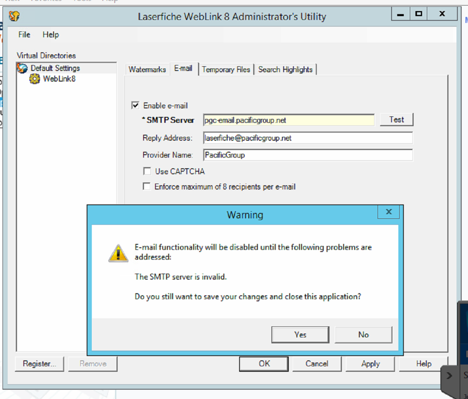This screenshot has height=399, width=468.
Task: Select the E-mail tab
Action: point(183,68)
